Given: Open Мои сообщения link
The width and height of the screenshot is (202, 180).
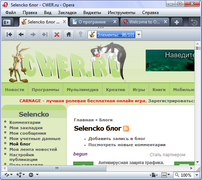Looking at the screenshot, I should pyautogui.click(x=28, y=133).
